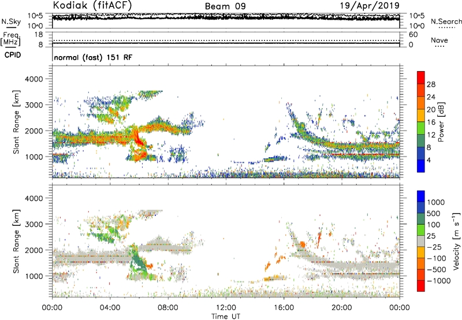Pick the dark orange segment between 24 and 28 dB
The image size is (462, 320).
point(421,90)
